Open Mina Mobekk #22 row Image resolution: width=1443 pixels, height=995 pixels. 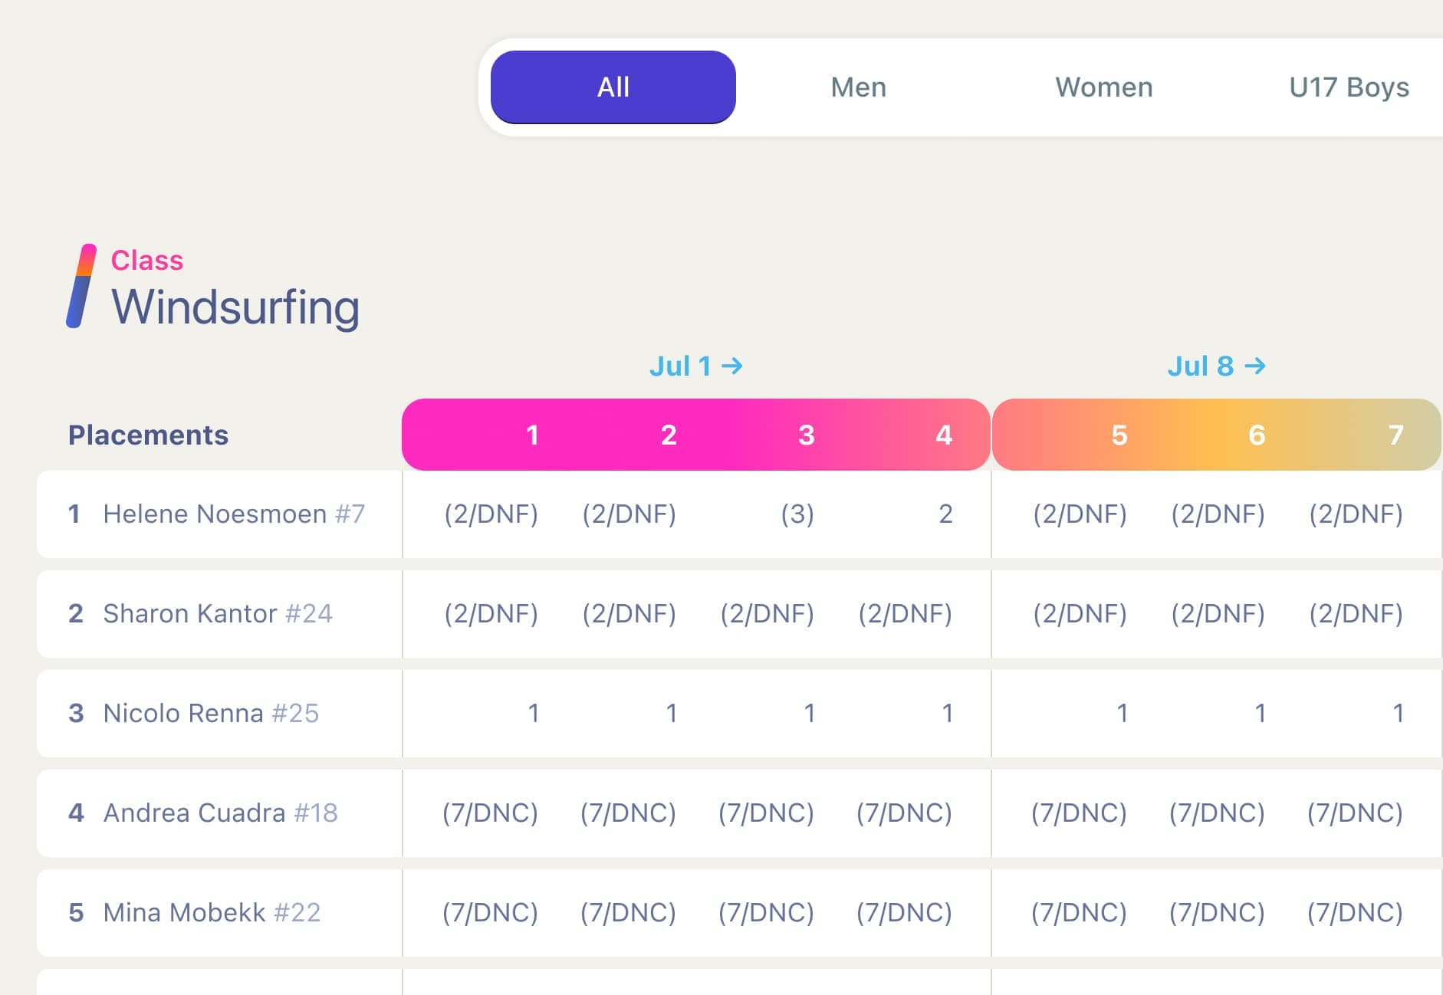pos(212,912)
